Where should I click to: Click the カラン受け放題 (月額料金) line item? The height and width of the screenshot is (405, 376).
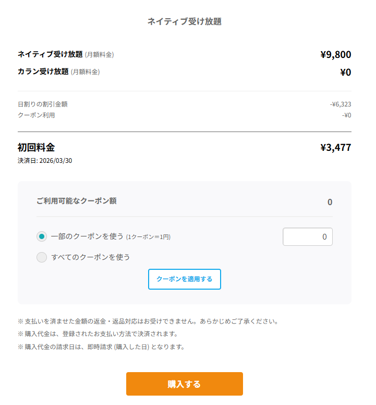click(58, 72)
